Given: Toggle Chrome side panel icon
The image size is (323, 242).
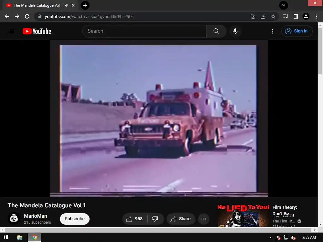Looking at the screenshot, I should click(296, 16).
